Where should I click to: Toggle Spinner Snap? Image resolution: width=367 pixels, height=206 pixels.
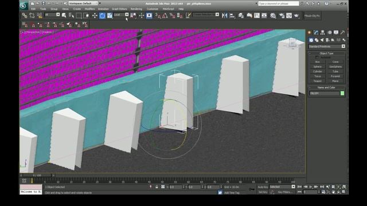[179, 15]
